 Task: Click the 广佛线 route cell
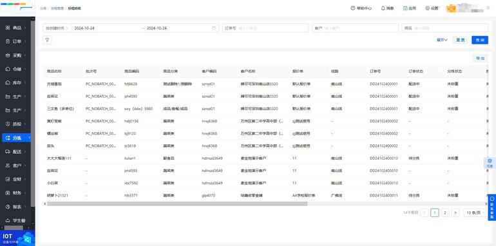(336, 195)
